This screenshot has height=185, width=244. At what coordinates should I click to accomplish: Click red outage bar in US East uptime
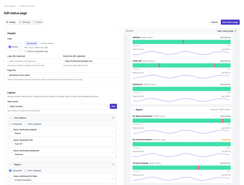click(x=198, y=168)
